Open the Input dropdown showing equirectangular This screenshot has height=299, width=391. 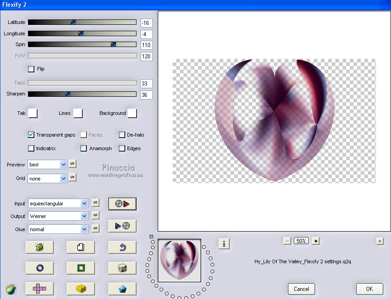pos(58,204)
